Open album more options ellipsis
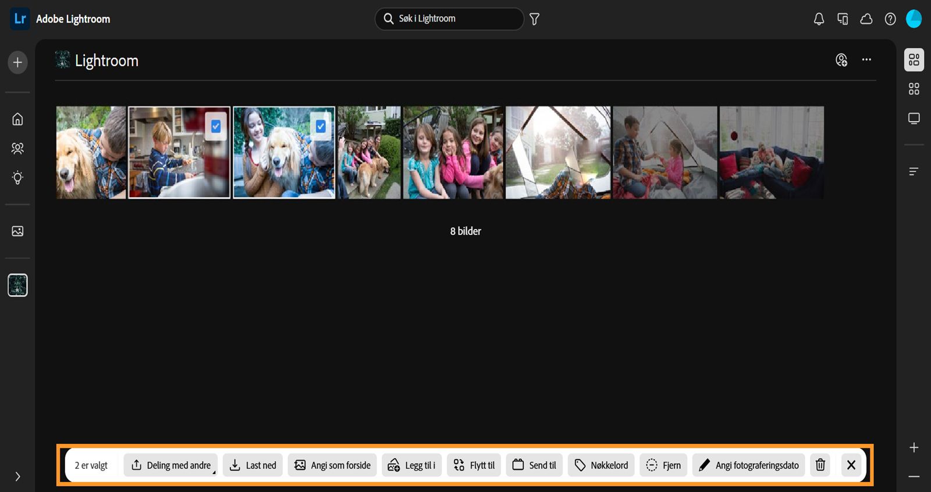Viewport: 931px width, 492px height. (x=866, y=60)
